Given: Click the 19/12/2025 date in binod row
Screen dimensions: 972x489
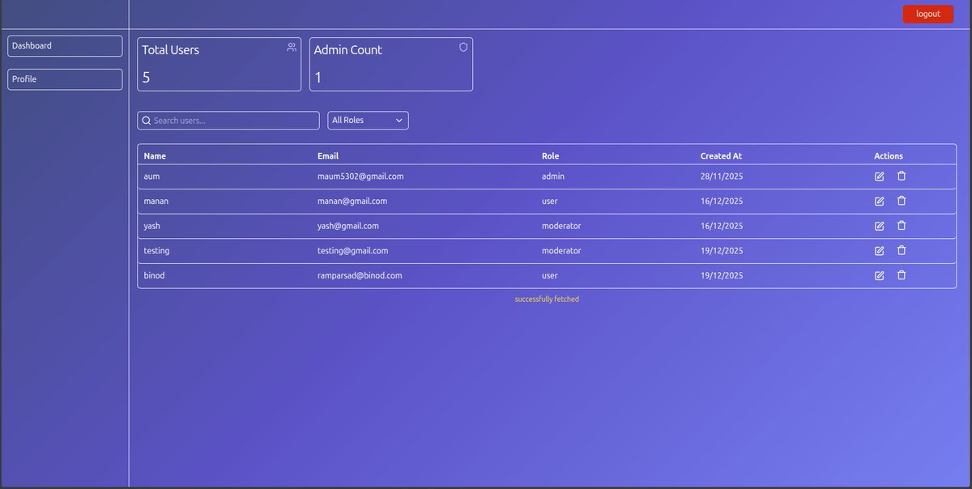Looking at the screenshot, I should tap(722, 275).
